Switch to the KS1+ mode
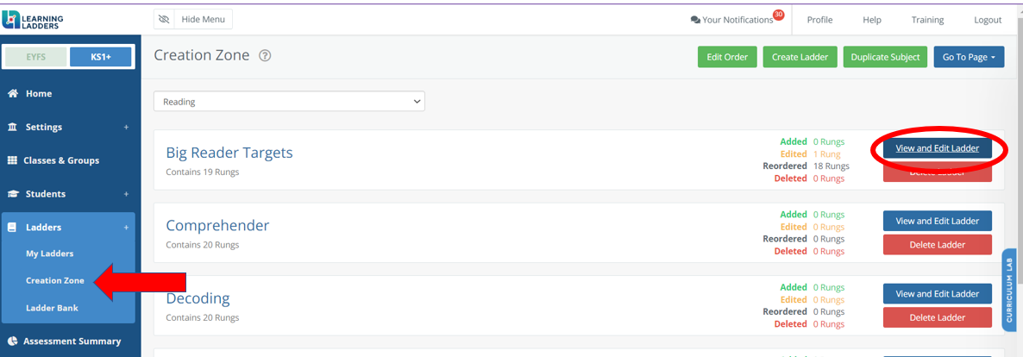 point(100,57)
